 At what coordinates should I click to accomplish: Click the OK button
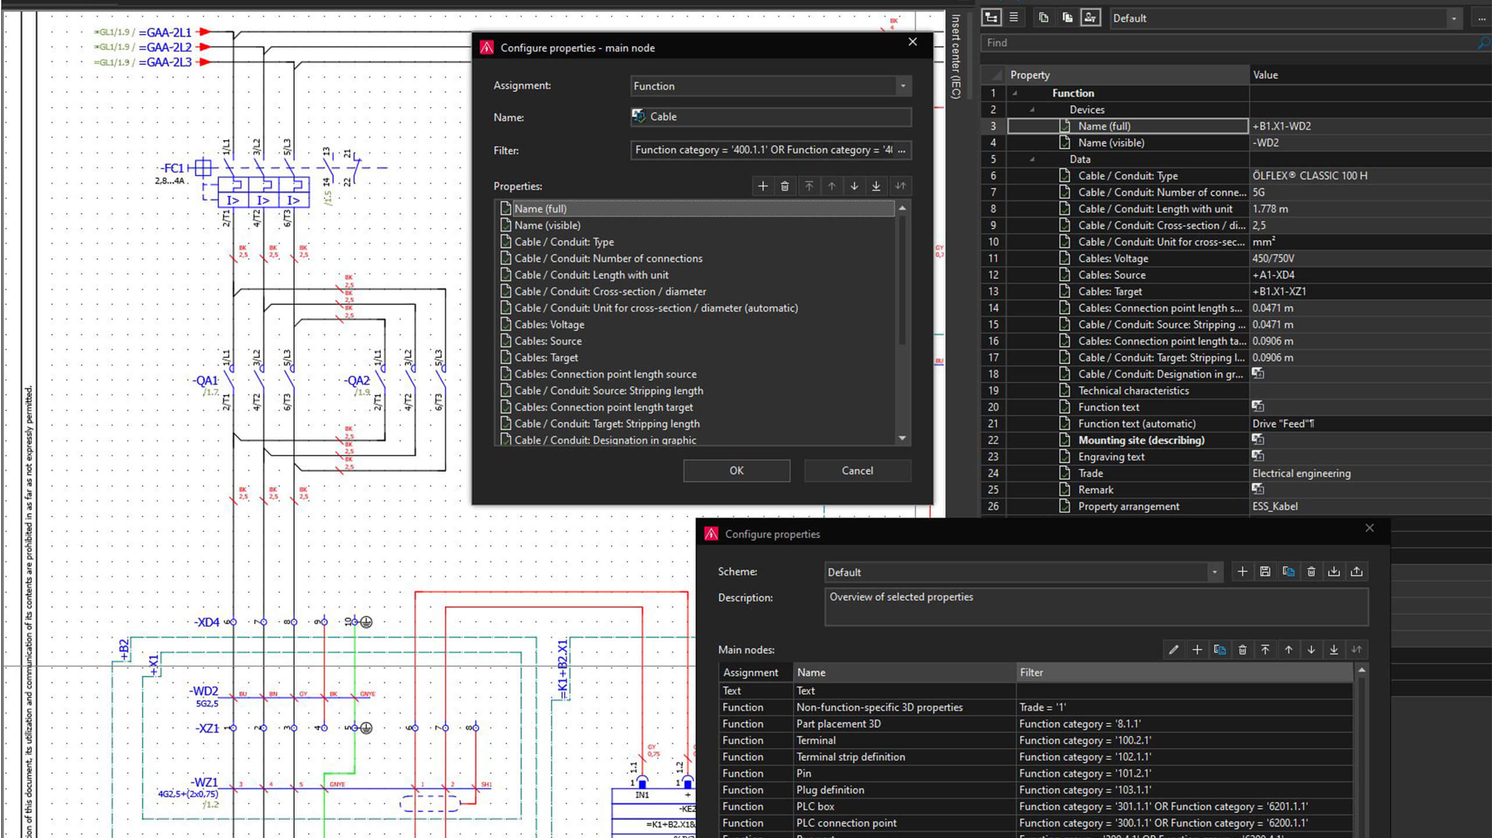point(736,471)
